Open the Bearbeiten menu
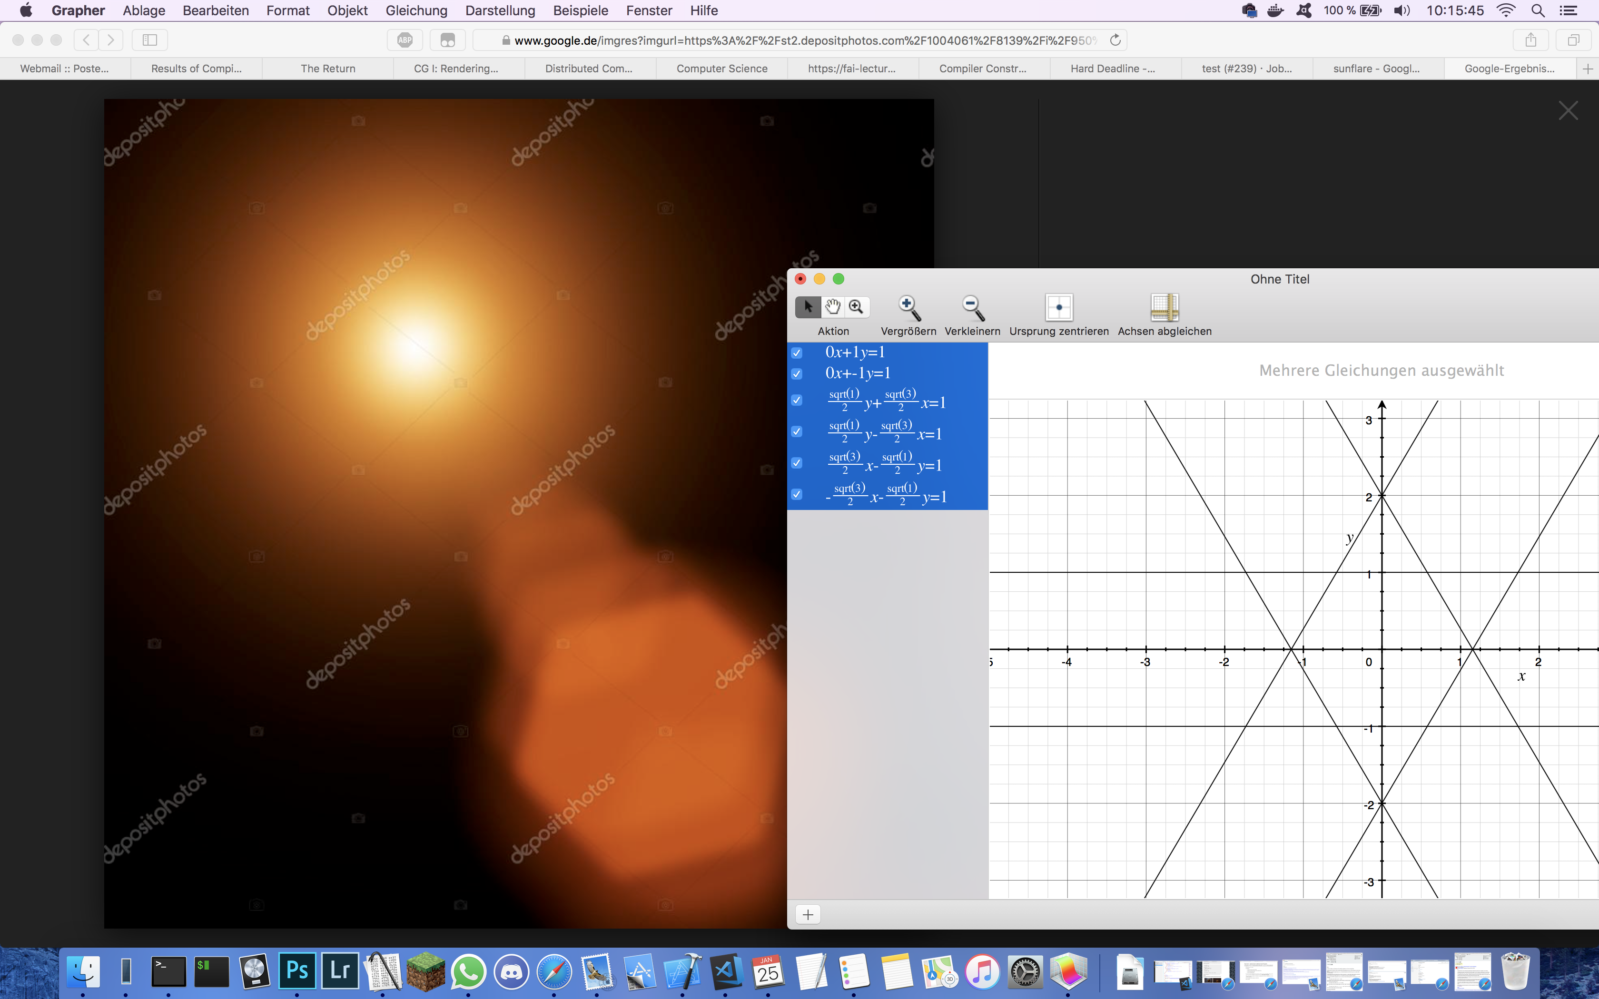 (216, 10)
